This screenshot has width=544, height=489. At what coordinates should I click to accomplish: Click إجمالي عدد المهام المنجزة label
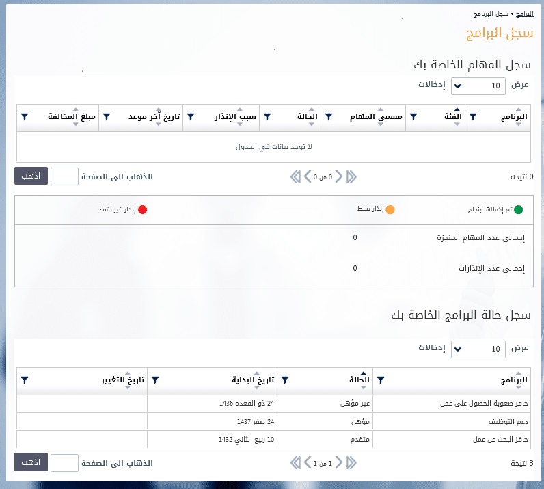[480, 238]
